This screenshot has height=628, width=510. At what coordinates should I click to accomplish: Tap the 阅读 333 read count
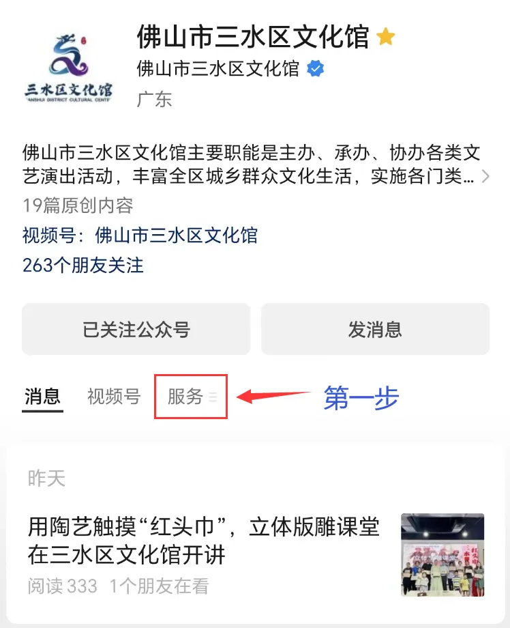point(63,586)
